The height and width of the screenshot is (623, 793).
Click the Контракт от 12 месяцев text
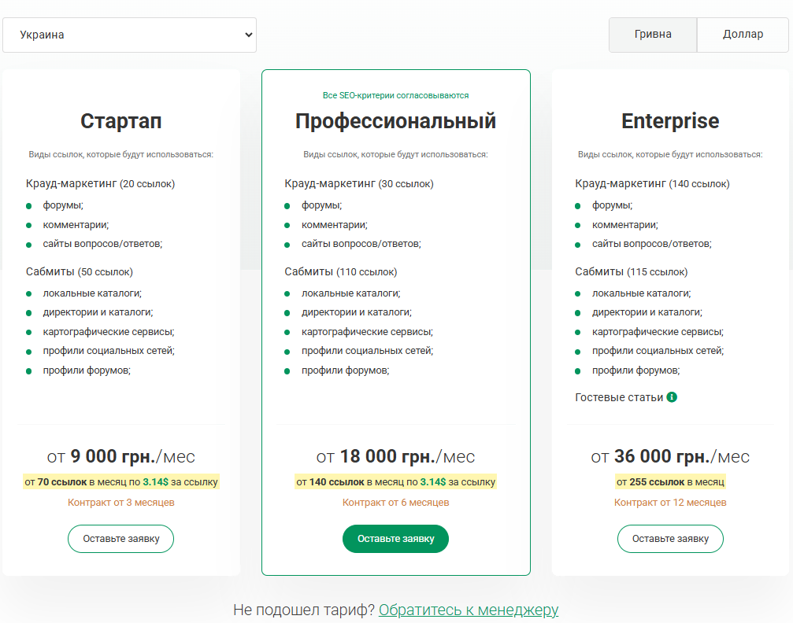pos(670,502)
